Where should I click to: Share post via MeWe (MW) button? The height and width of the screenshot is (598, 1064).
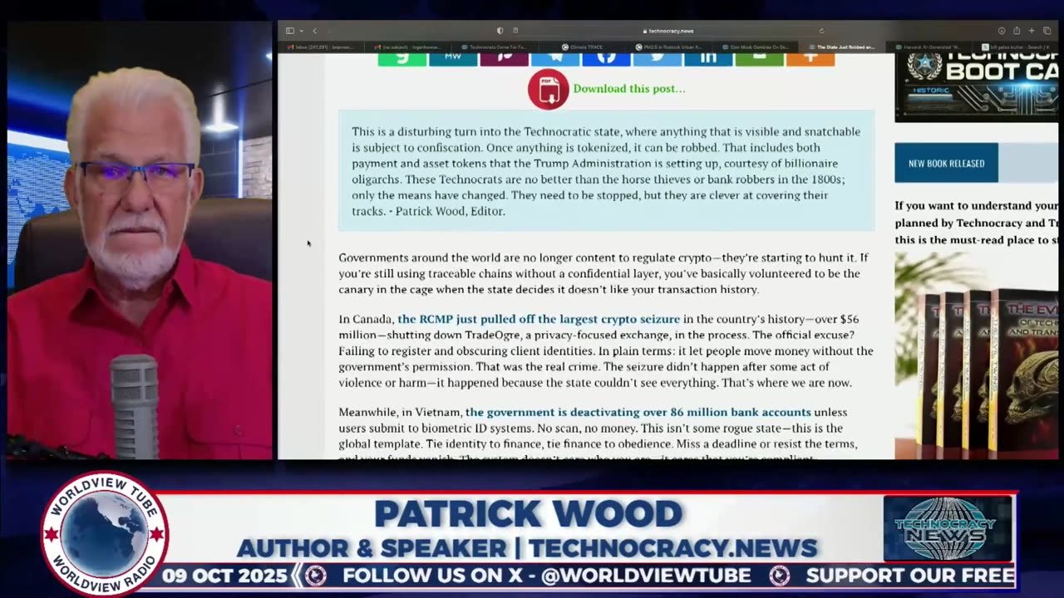453,59
